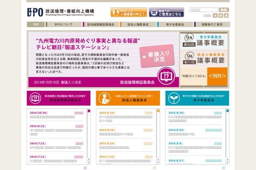Open the magenta 放送倫理検証委員会 section header
This screenshot has height=170, width=256.
coord(58,98)
